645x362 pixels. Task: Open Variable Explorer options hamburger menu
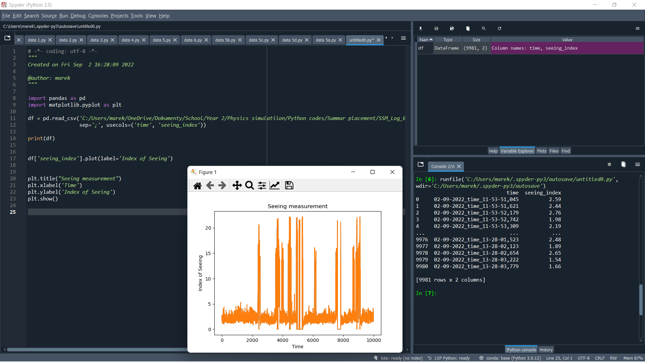click(x=638, y=28)
